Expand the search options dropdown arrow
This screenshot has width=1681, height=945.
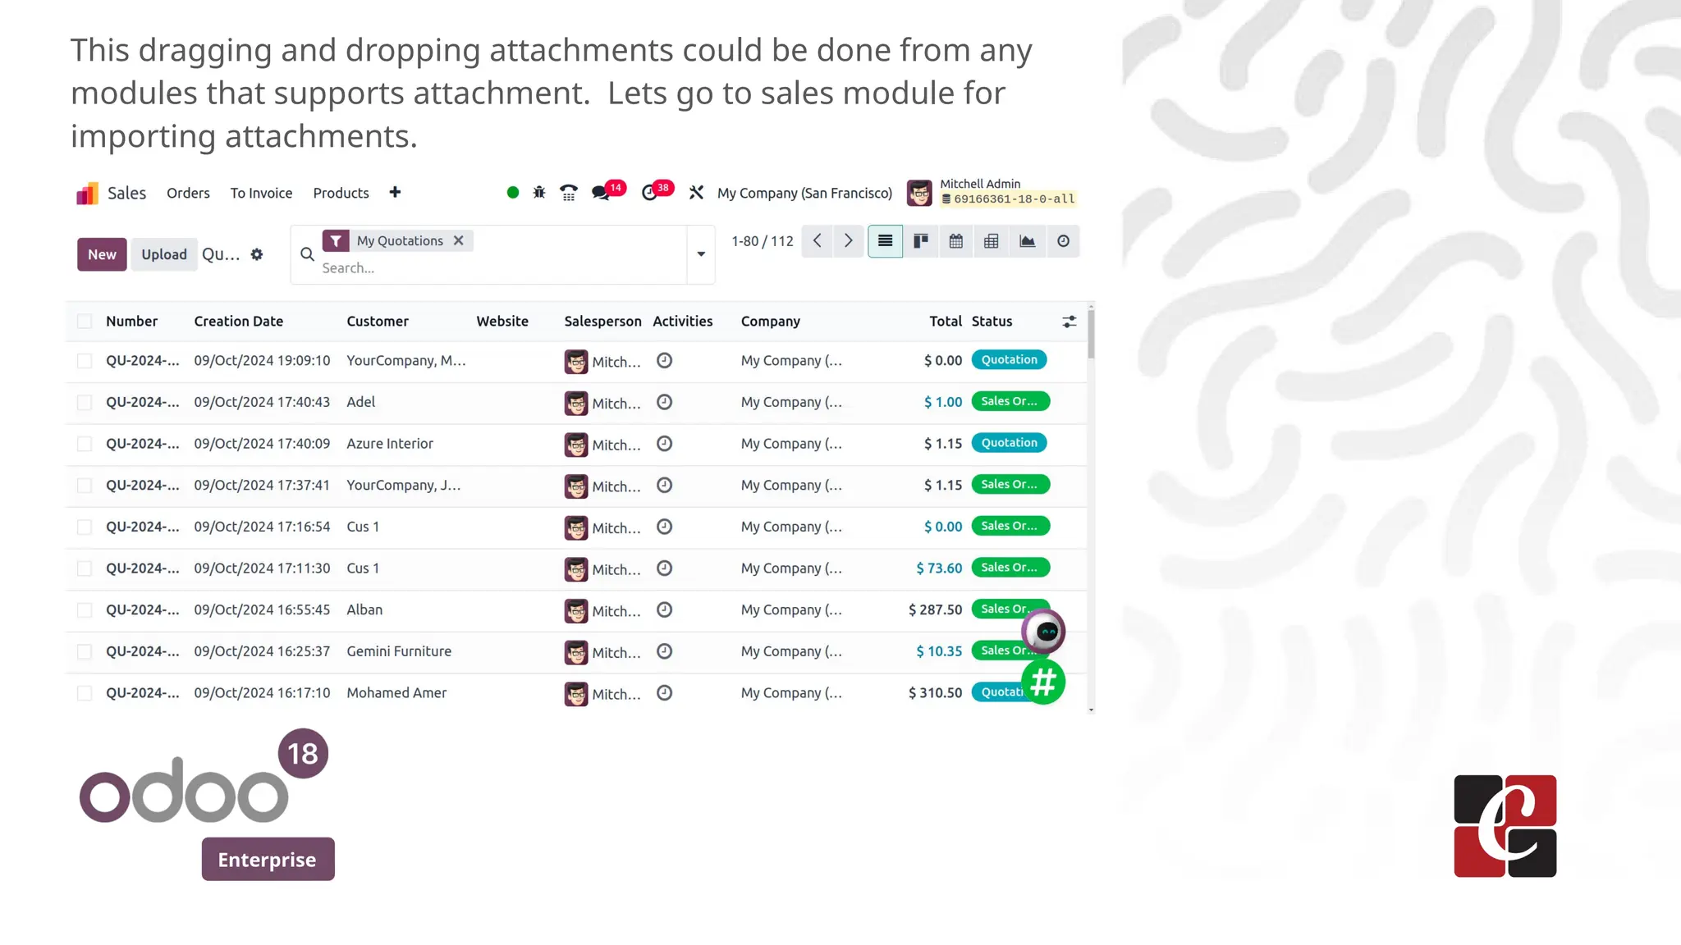pos(701,254)
